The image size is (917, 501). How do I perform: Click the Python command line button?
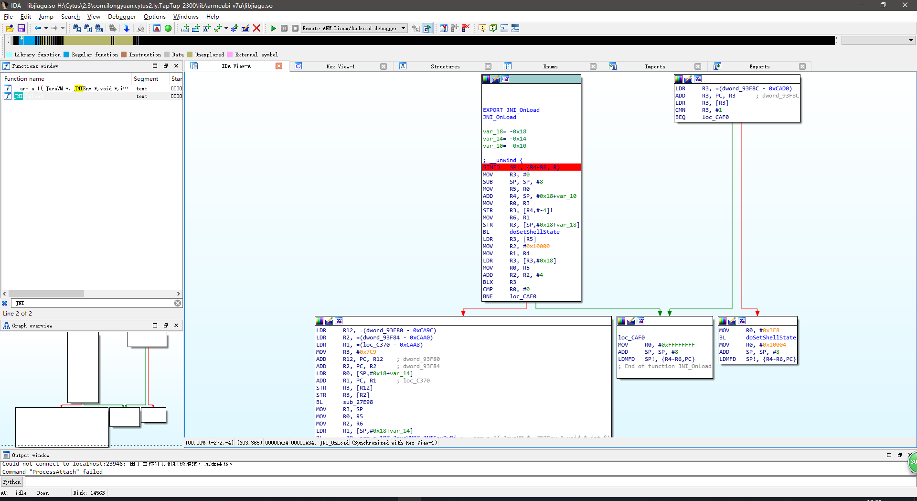(x=12, y=482)
